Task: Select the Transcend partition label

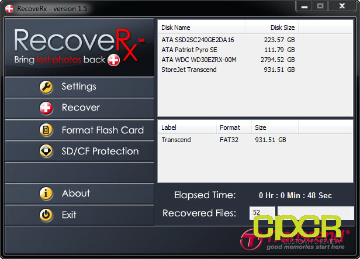Action: (176, 140)
